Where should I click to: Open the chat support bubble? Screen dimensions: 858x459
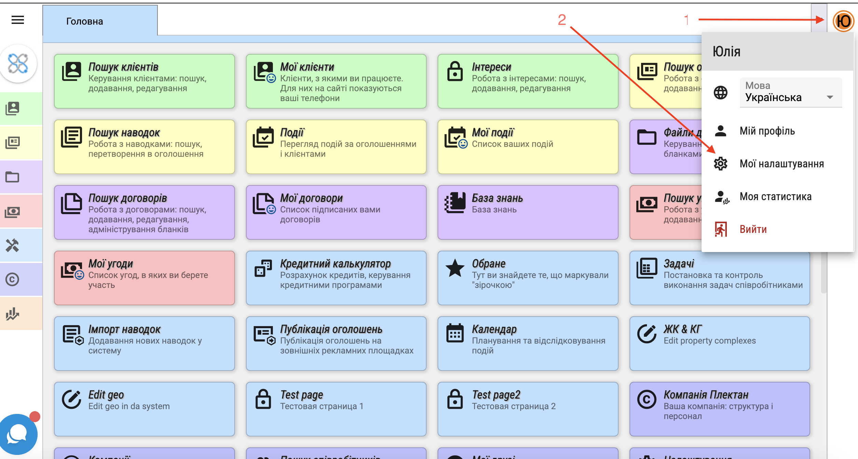[18, 434]
